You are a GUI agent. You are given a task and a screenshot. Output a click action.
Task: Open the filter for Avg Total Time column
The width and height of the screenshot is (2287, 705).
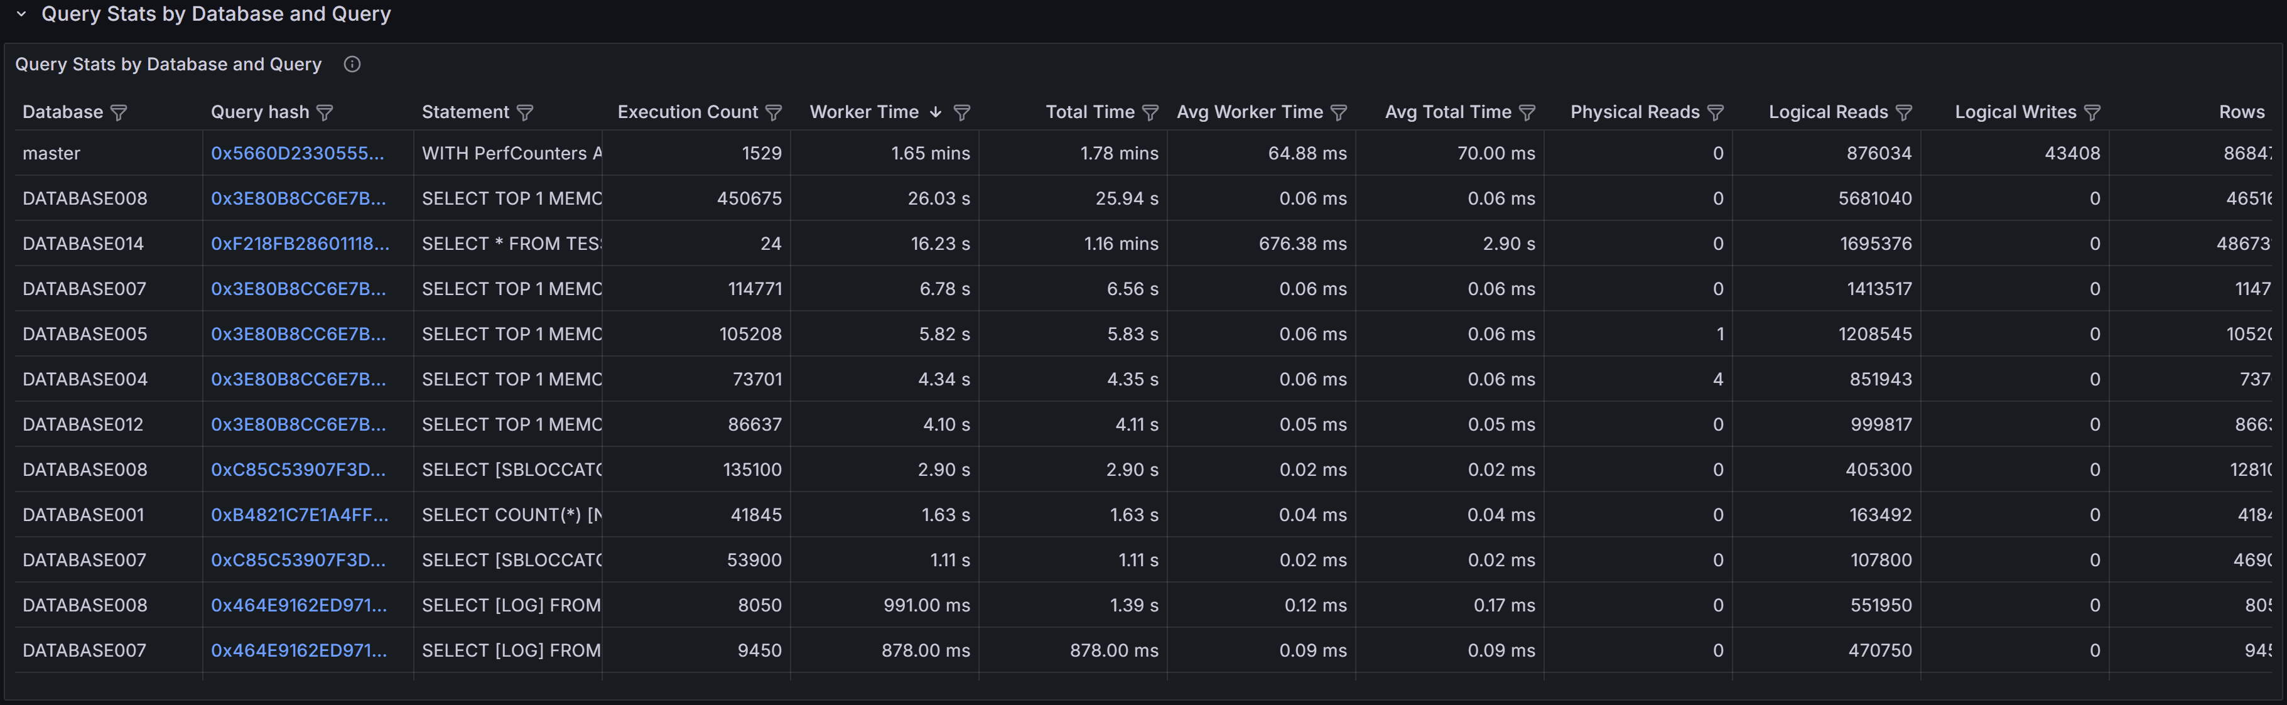[x=1528, y=112]
